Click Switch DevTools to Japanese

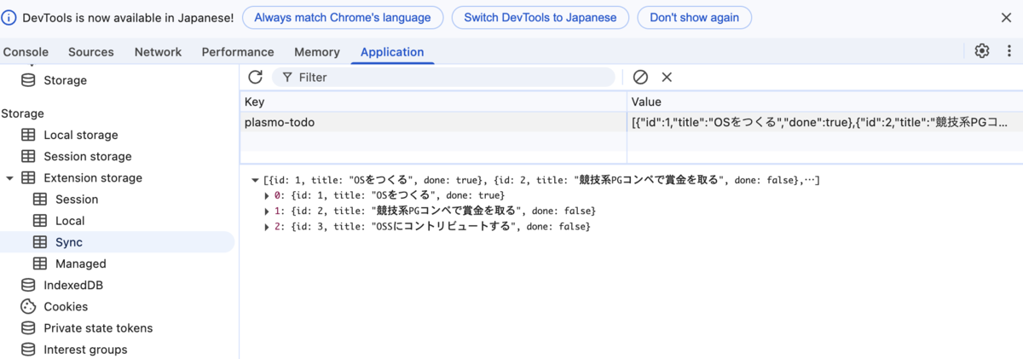540,17
